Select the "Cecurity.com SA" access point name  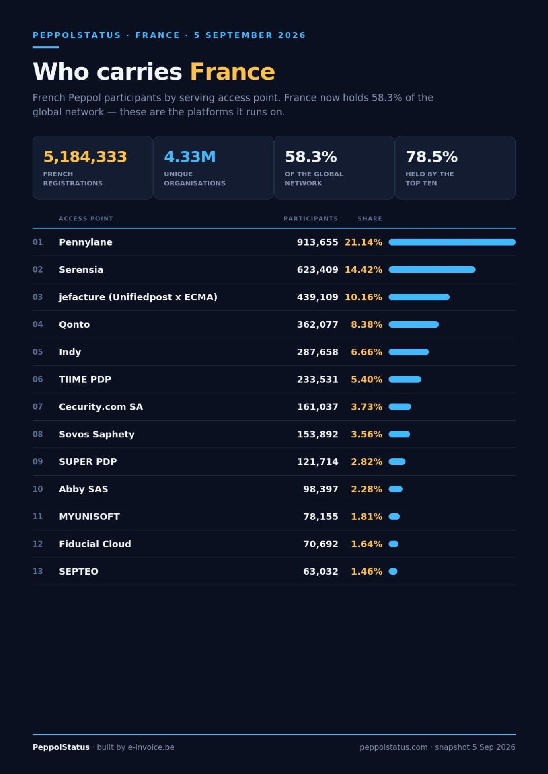[101, 407]
